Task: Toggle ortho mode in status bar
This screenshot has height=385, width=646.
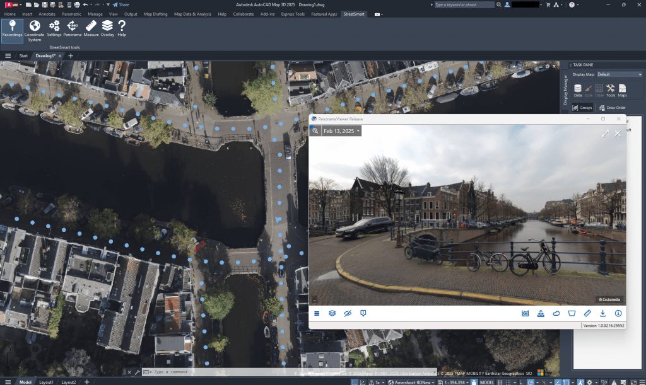Action: pyautogui.click(x=521, y=382)
